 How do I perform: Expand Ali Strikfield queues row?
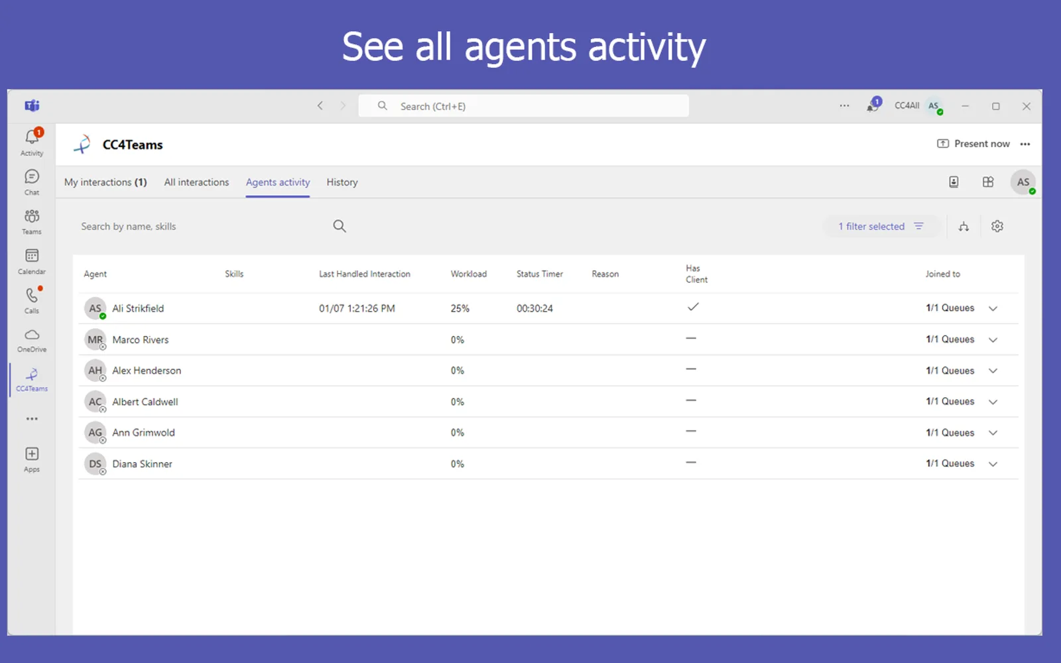point(993,308)
